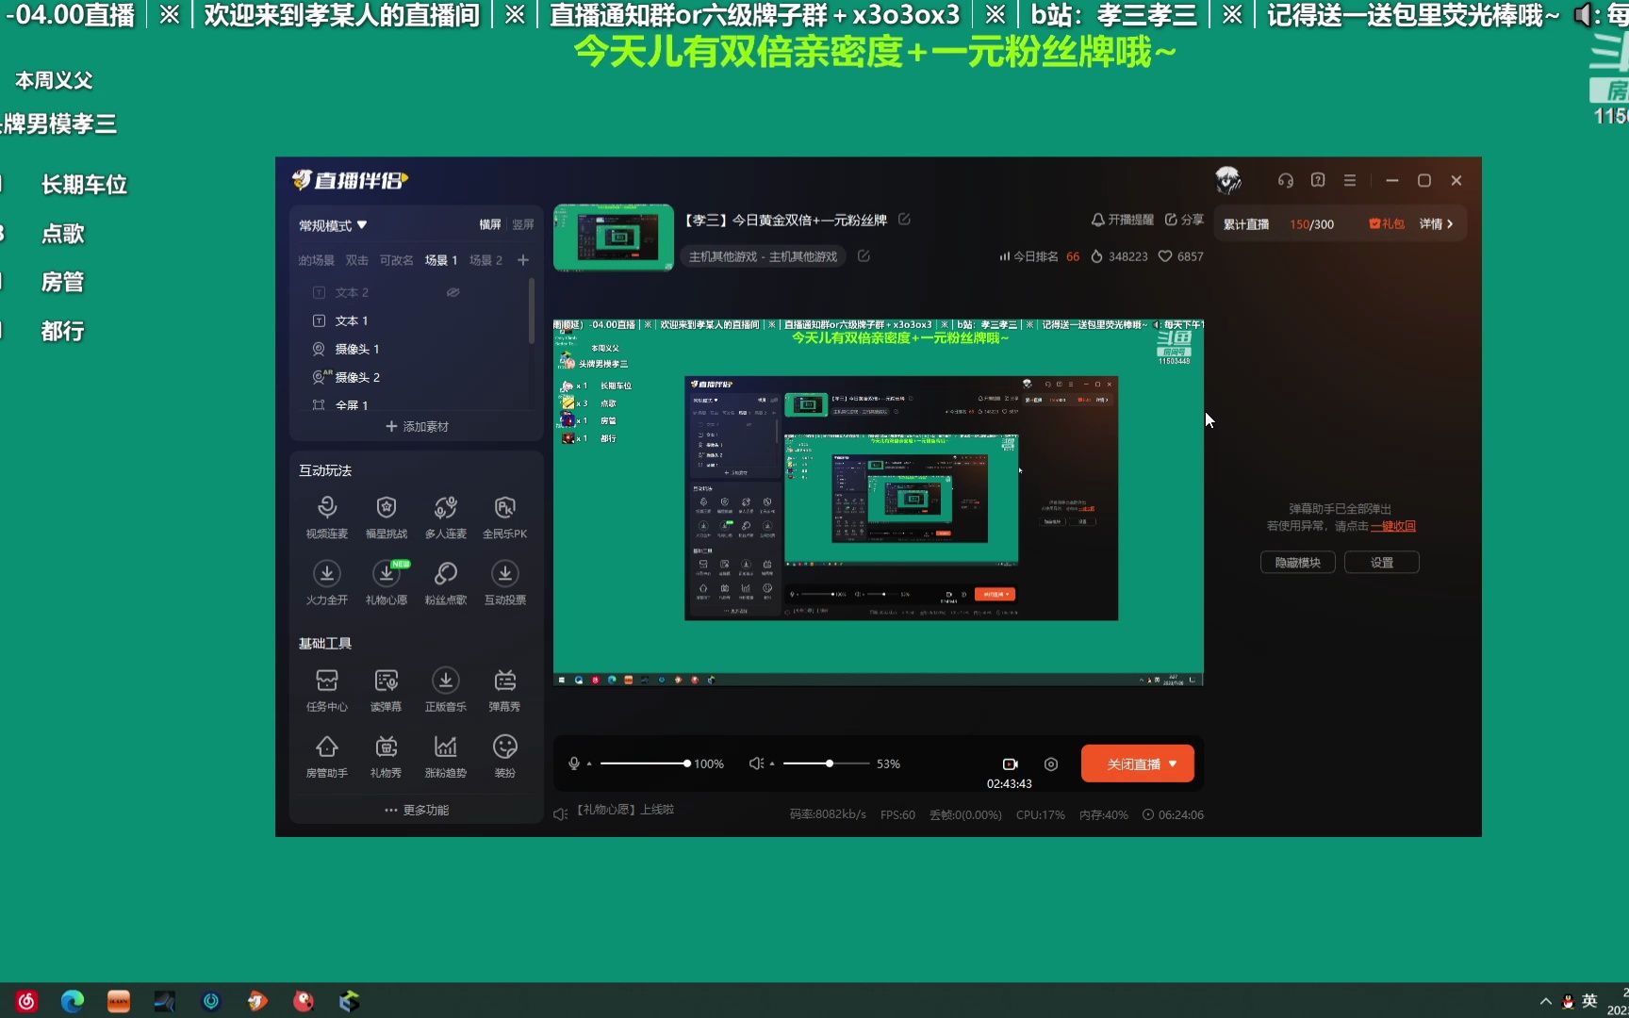The width and height of the screenshot is (1629, 1018).
Task: Open the help question-mark icon
Action: pyautogui.click(x=1318, y=180)
